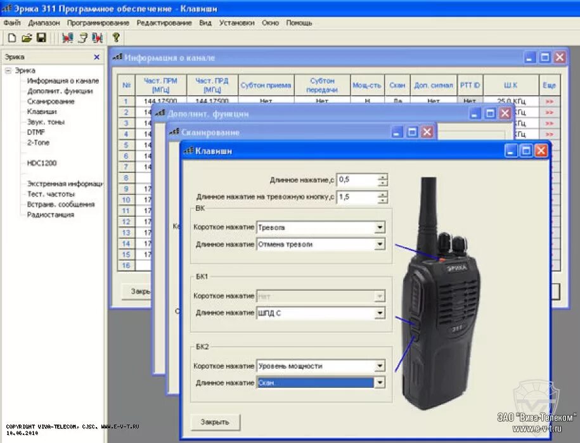Click the Сканирование window title bar icon
Image resolution: width=580 pixels, height=443 pixels.
click(174, 132)
